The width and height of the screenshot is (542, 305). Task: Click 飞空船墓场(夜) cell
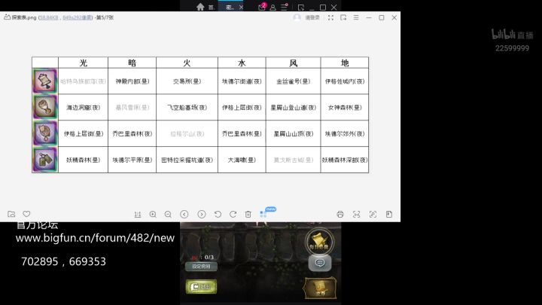(x=187, y=108)
